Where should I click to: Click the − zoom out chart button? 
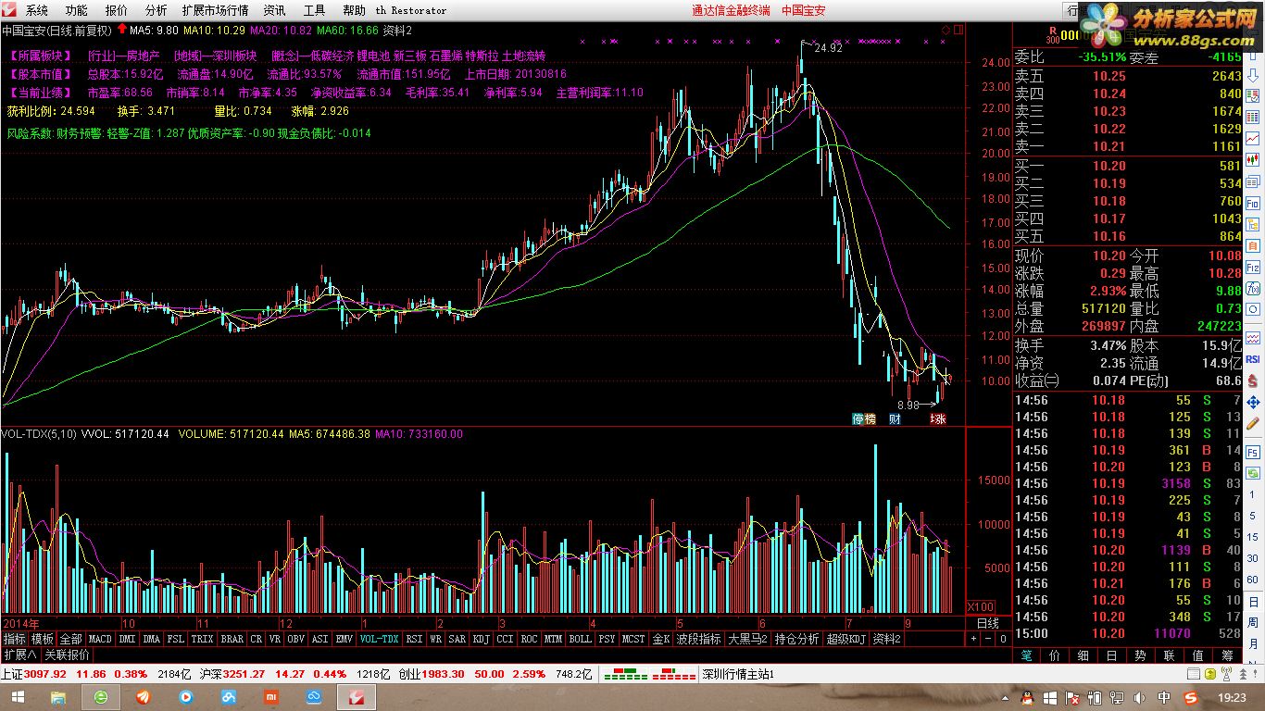click(x=988, y=639)
